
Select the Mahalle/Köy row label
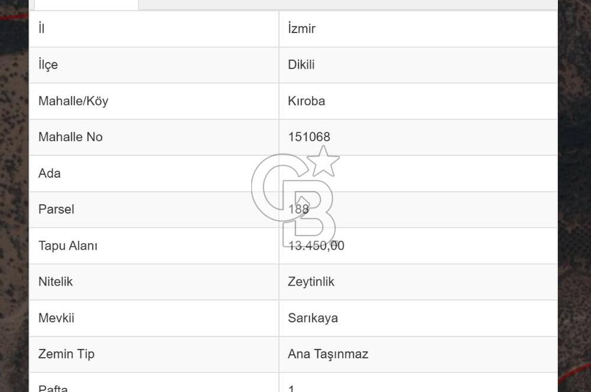pos(73,101)
